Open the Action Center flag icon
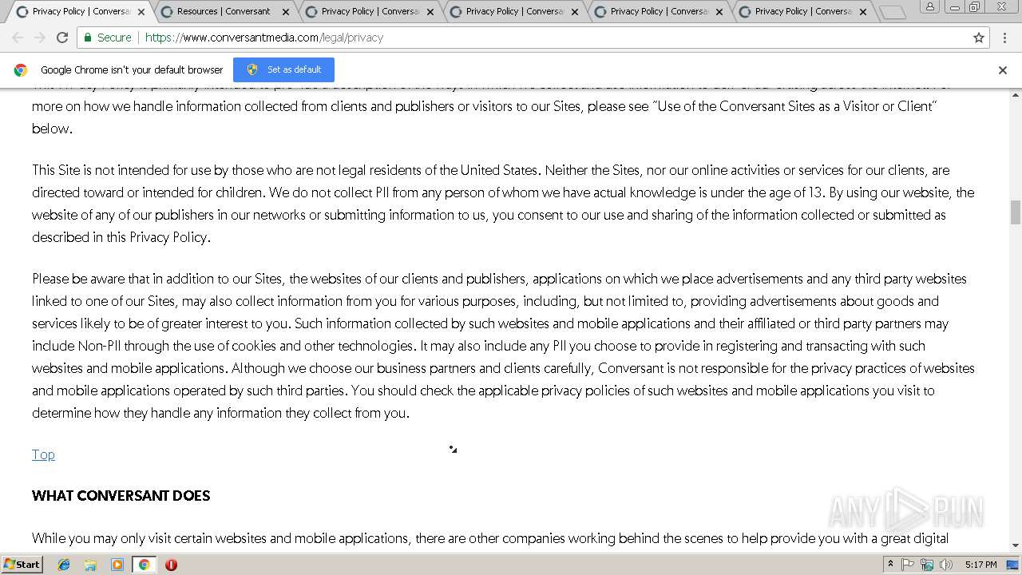The height and width of the screenshot is (575, 1022). tap(908, 565)
